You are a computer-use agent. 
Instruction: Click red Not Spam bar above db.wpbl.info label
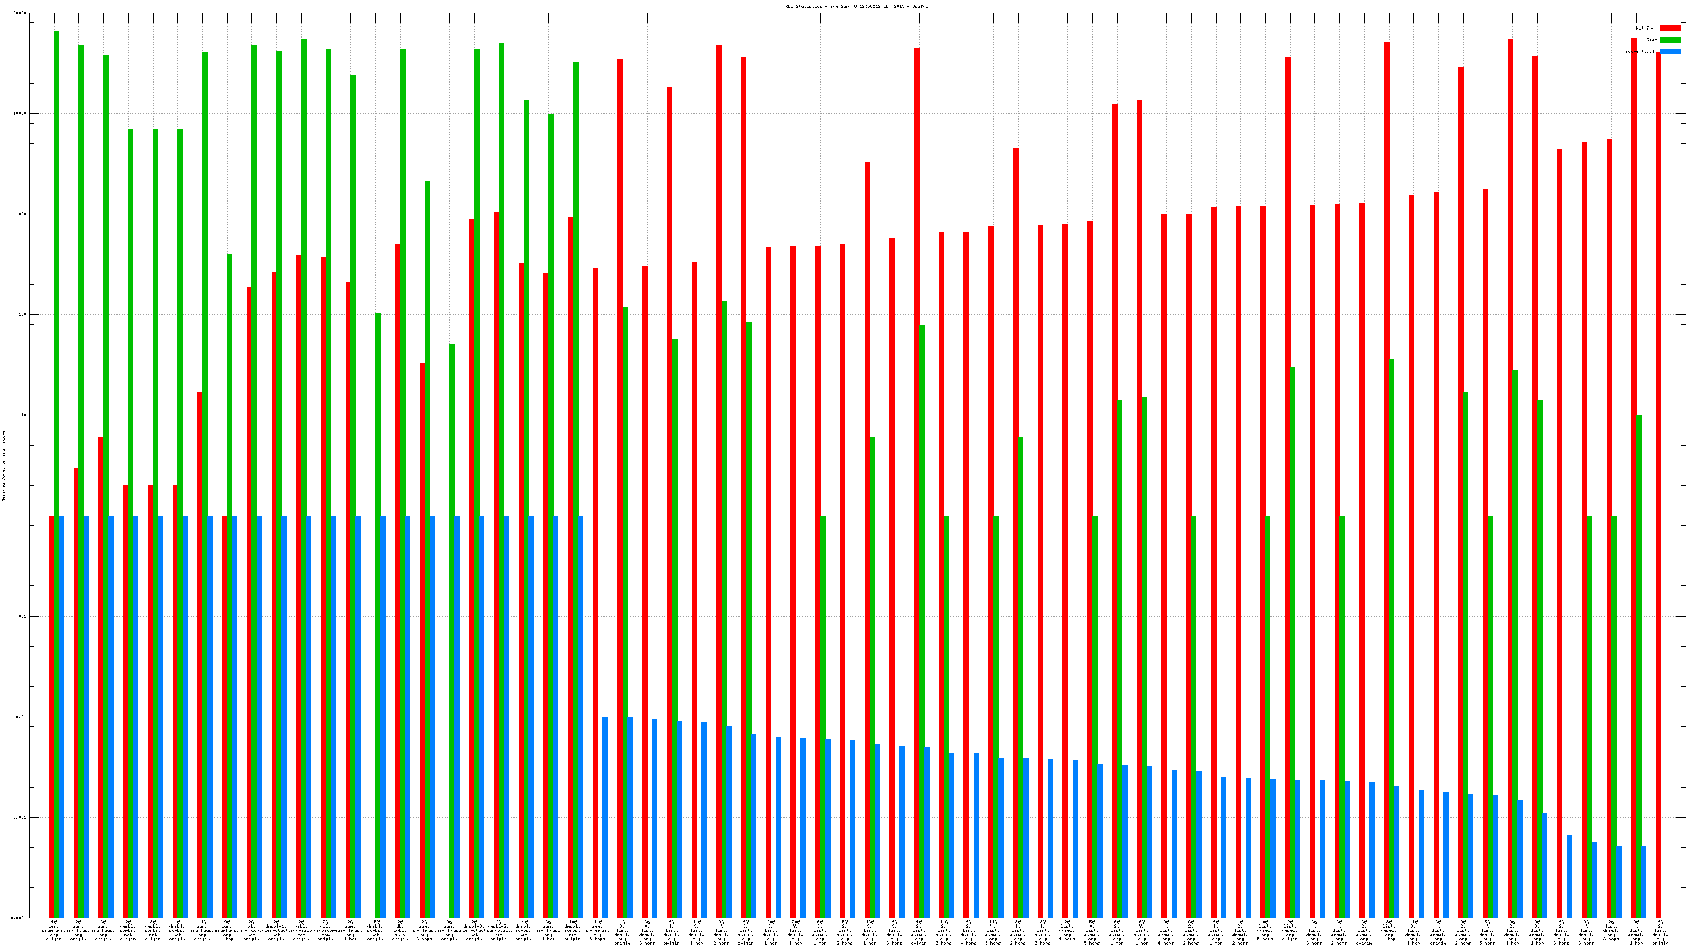point(397,578)
